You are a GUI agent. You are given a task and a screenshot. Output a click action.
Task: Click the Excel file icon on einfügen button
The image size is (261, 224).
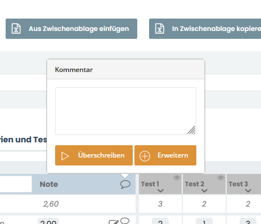tap(16, 29)
